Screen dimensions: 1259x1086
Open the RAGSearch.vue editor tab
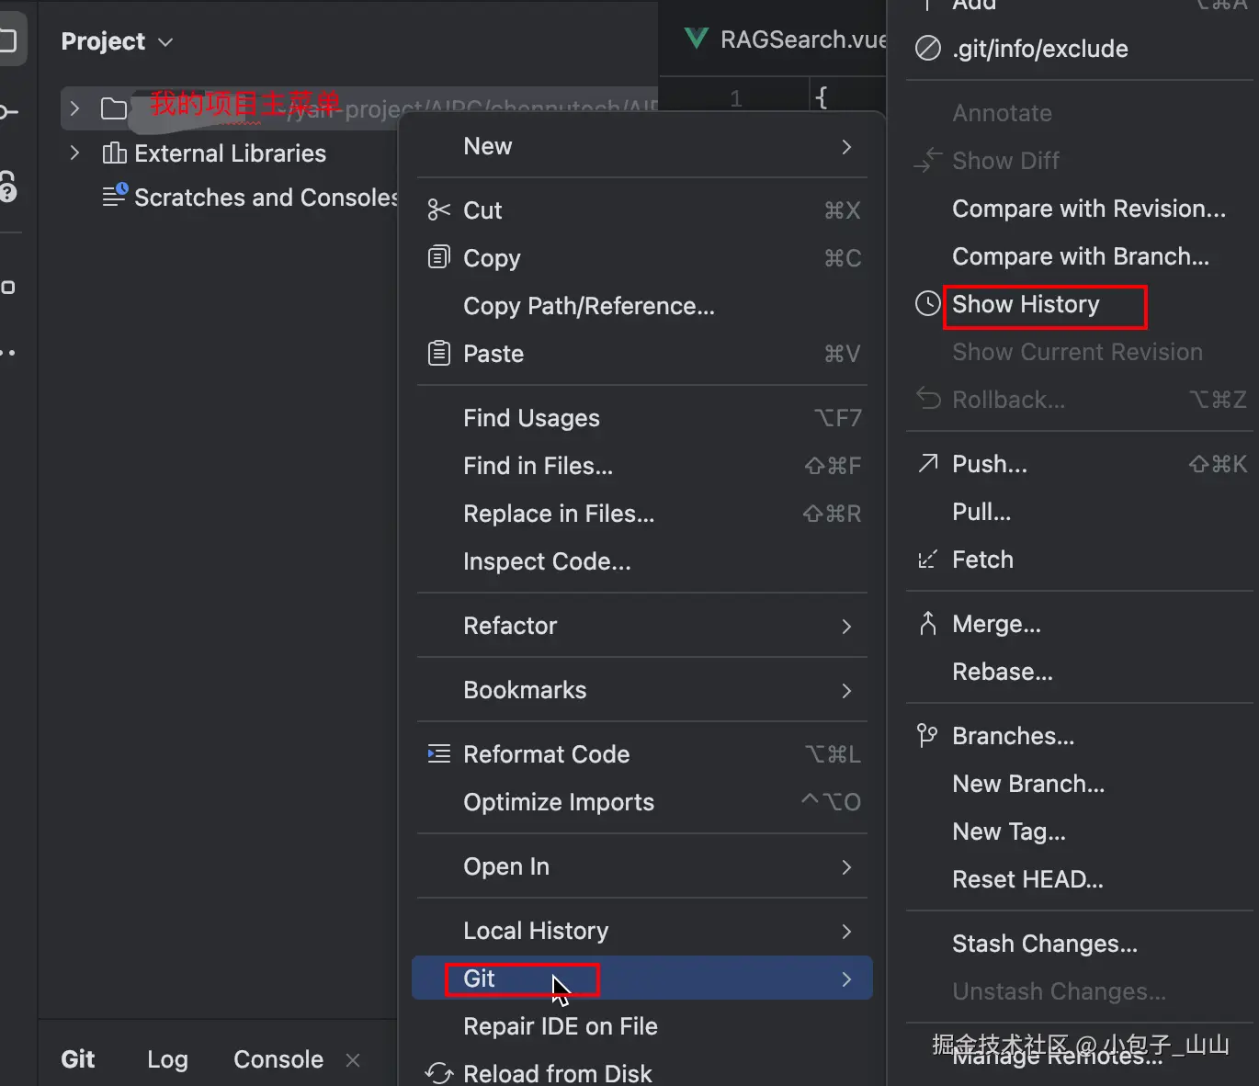pos(790,40)
